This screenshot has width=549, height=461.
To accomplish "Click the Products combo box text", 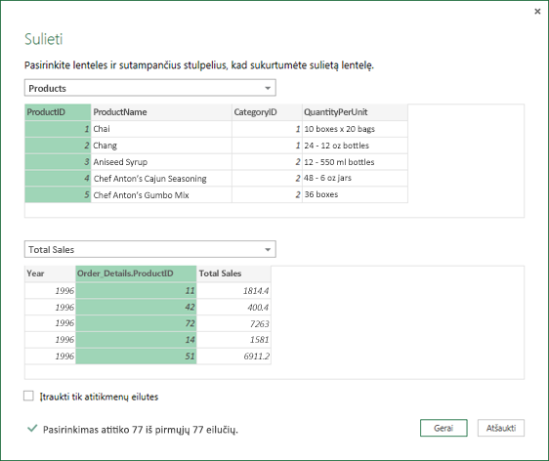I will 47,88.
